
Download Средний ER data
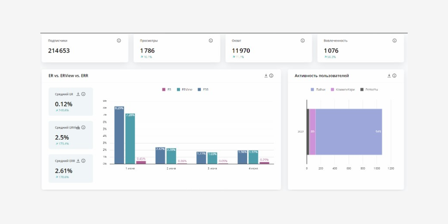(x=78, y=94)
